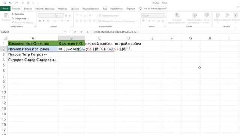Switch to the Разметка страницы tab
Viewport: 240px width, 135px height.
click(45, 9)
